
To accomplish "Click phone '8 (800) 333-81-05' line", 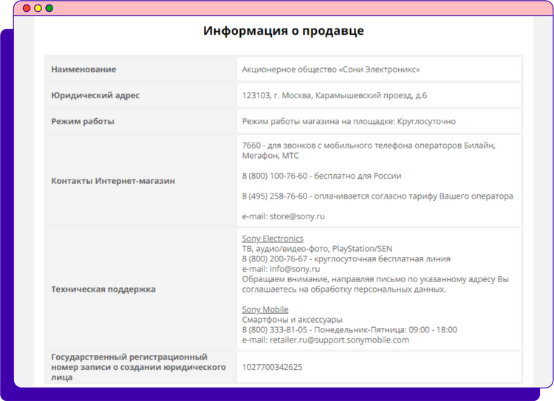I will 349,330.
